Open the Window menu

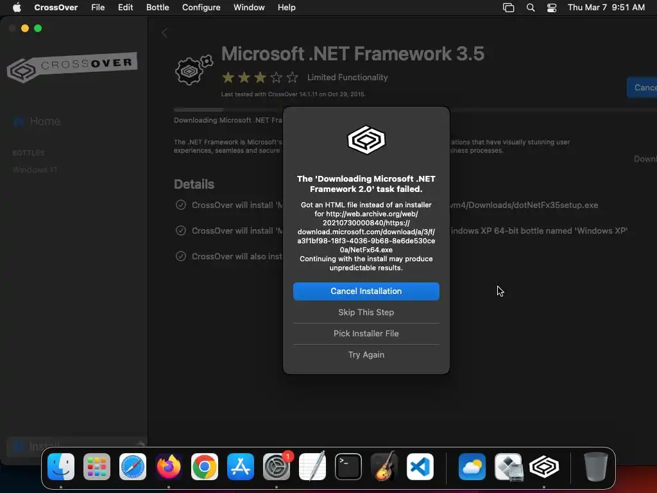click(x=249, y=7)
